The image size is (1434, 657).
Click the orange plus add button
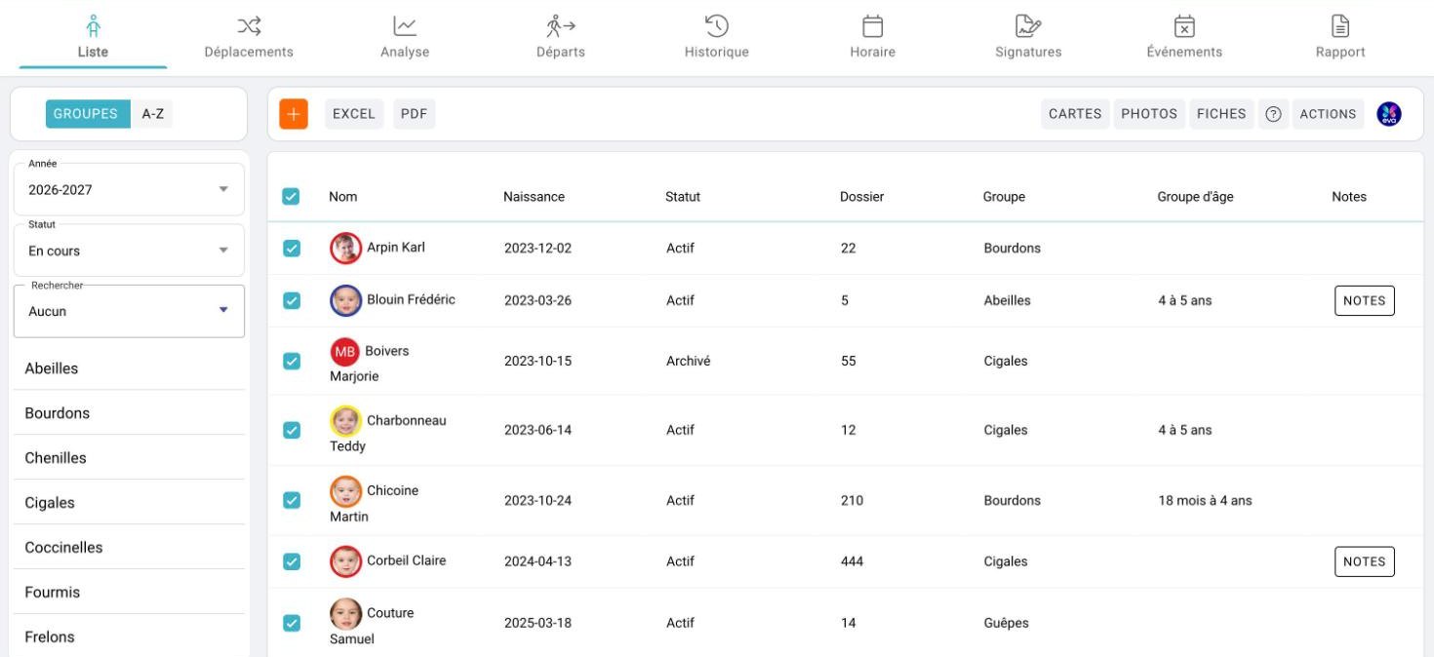pos(294,114)
